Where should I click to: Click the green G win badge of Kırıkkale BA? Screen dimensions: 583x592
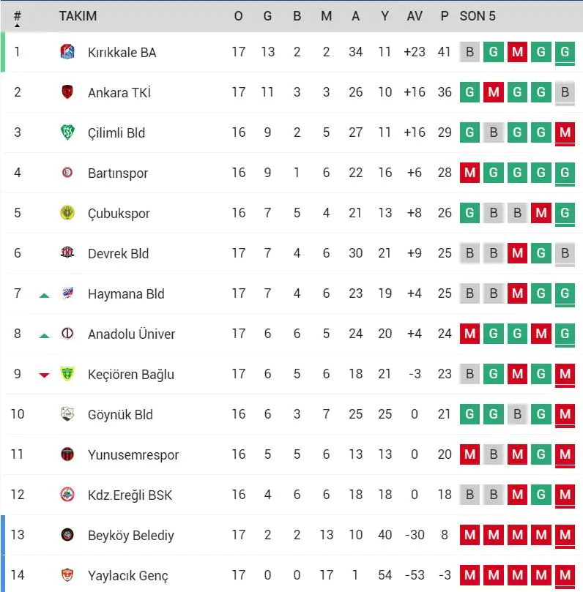click(x=493, y=52)
